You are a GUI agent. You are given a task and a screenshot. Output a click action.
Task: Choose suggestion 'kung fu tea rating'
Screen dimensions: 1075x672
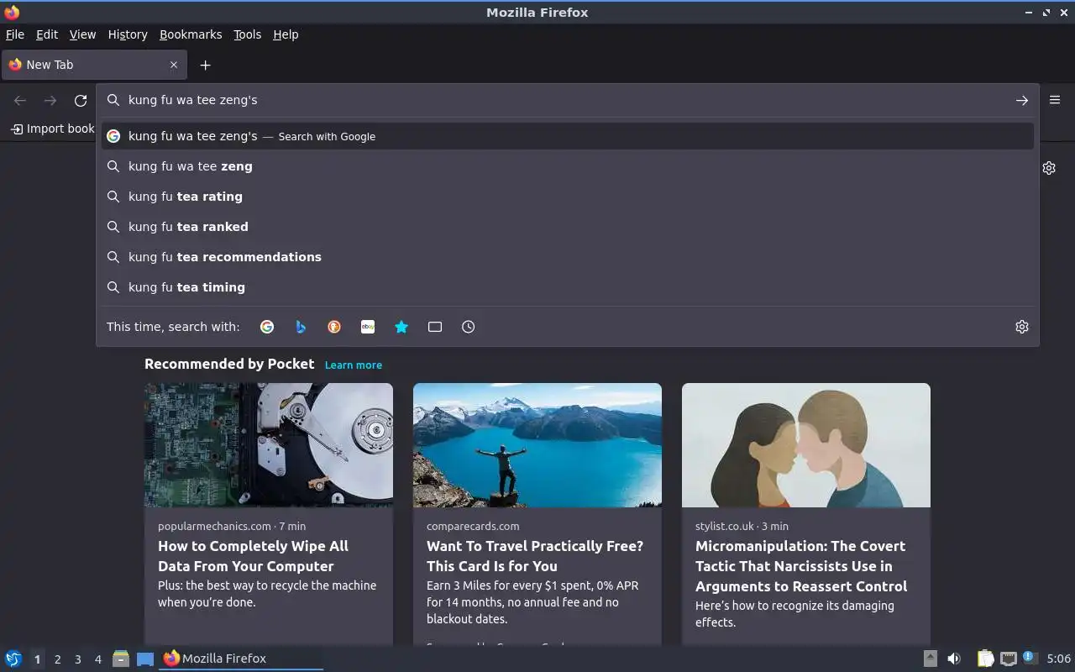click(x=568, y=197)
